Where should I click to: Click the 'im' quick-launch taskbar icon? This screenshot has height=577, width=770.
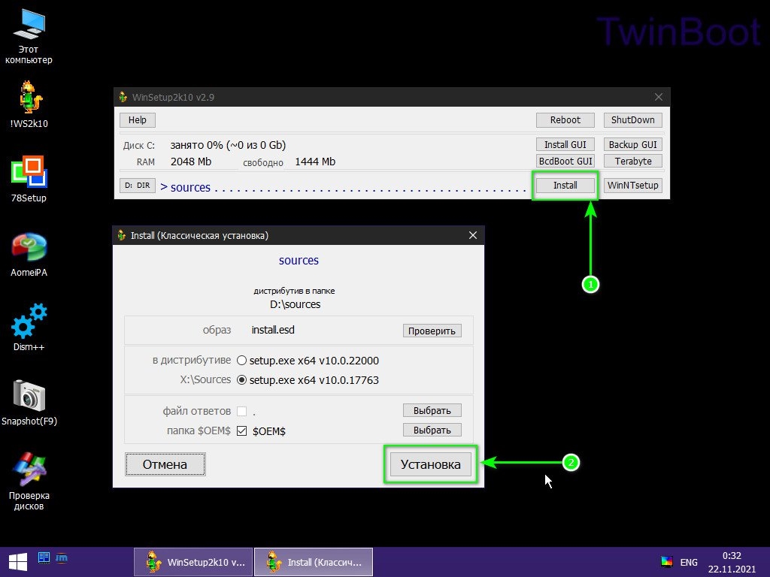click(x=62, y=557)
